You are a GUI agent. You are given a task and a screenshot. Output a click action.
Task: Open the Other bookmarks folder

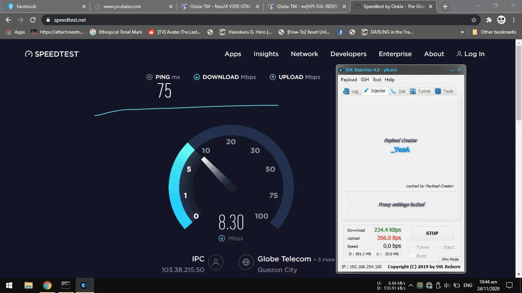coord(494,32)
